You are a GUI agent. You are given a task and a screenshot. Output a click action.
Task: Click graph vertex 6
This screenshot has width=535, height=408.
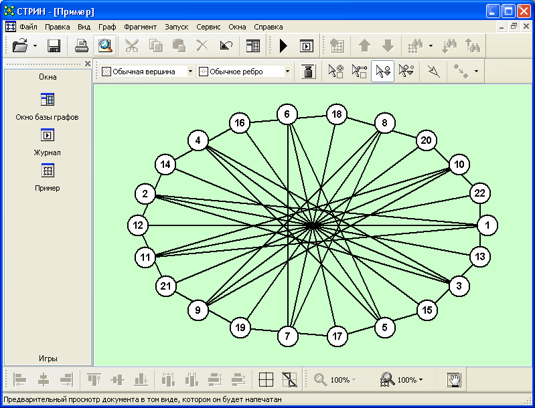click(287, 114)
